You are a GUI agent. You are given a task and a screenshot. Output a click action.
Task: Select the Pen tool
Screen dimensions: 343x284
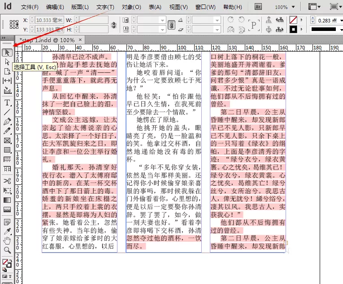[x=7, y=122]
